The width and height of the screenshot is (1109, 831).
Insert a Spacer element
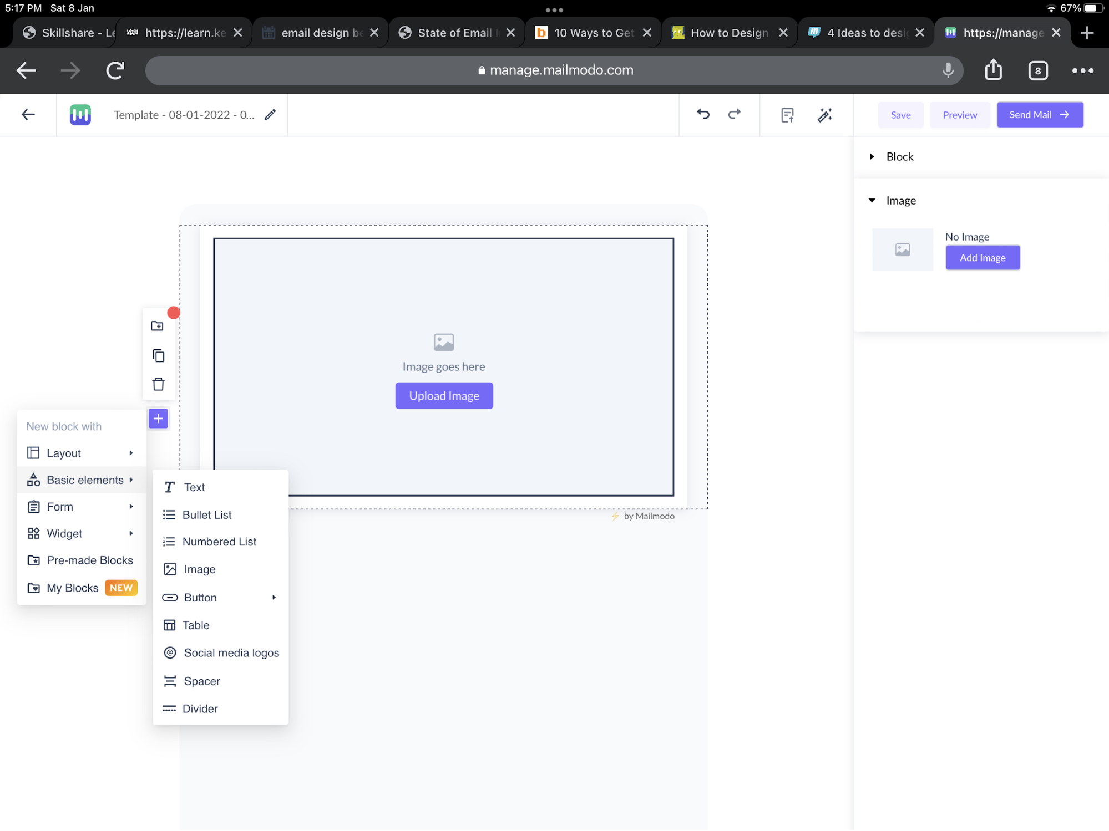coord(220,681)
